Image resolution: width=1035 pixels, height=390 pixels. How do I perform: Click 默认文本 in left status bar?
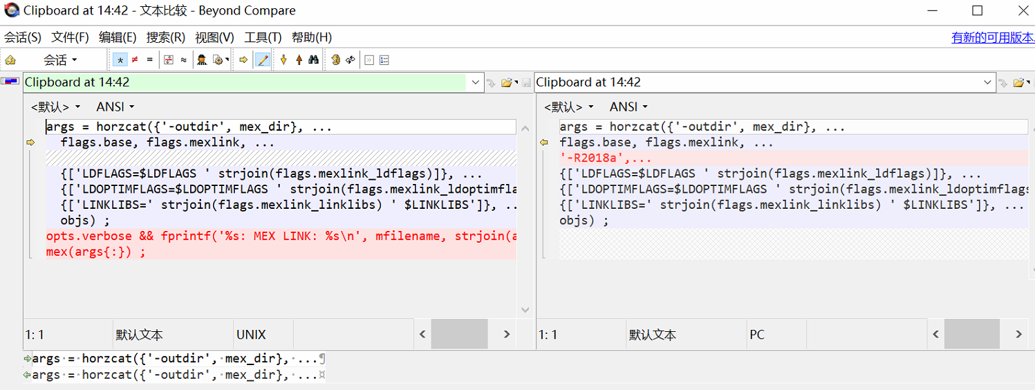pyautogui.click(x=140, y=335)
